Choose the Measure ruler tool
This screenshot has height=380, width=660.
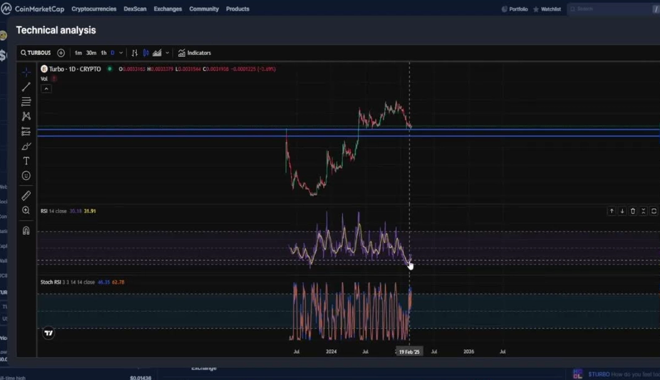(26, 195)
